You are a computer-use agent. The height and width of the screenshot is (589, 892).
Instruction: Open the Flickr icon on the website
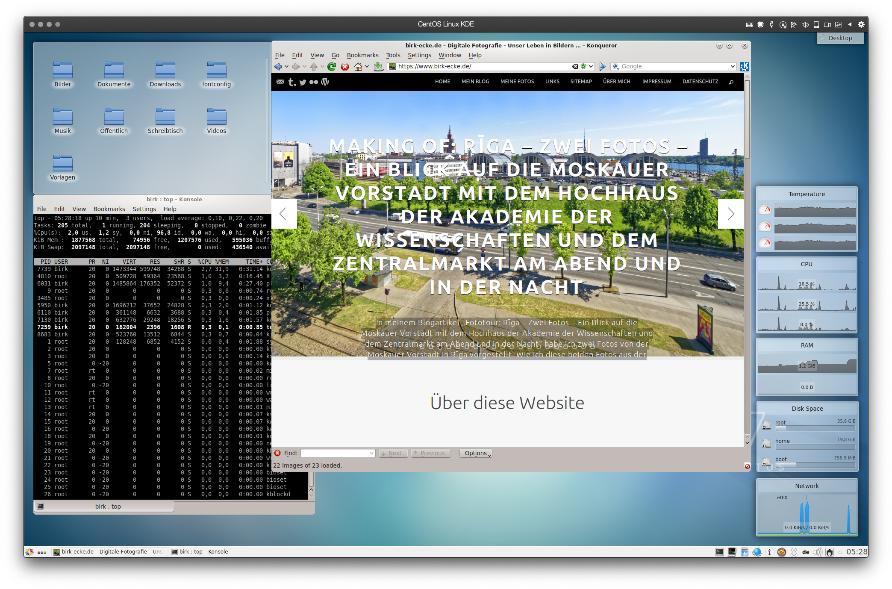point(314,82)
